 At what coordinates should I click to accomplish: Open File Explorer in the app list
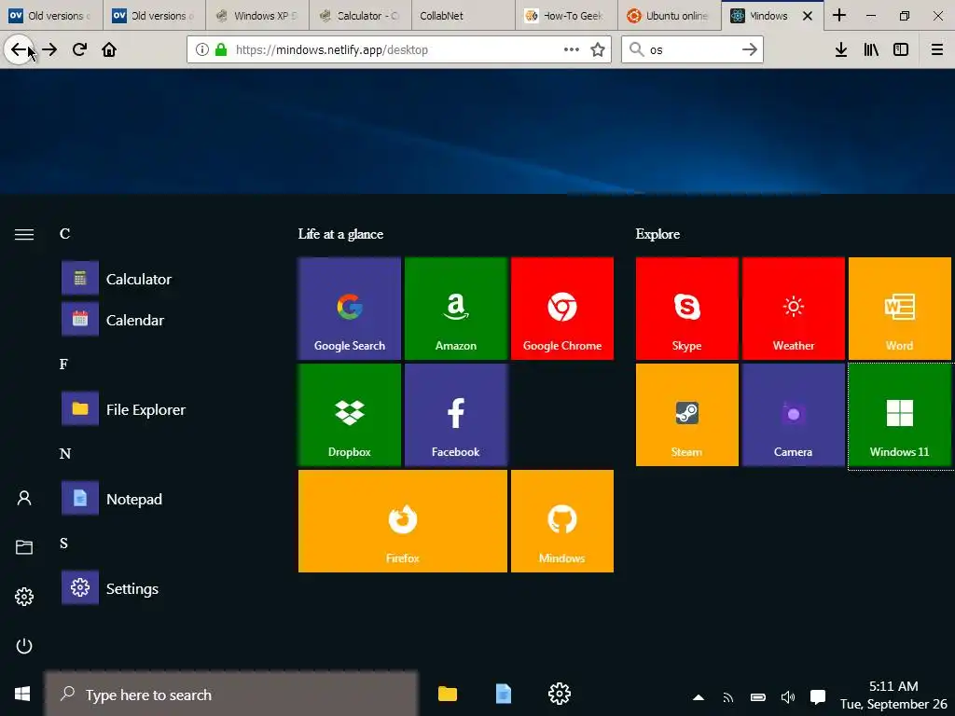pyautogui.click(x=124, y=409)
